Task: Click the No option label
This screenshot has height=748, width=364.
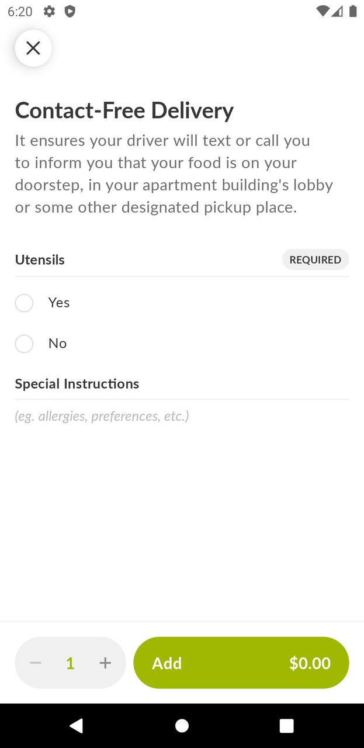Action: point(57,344)
